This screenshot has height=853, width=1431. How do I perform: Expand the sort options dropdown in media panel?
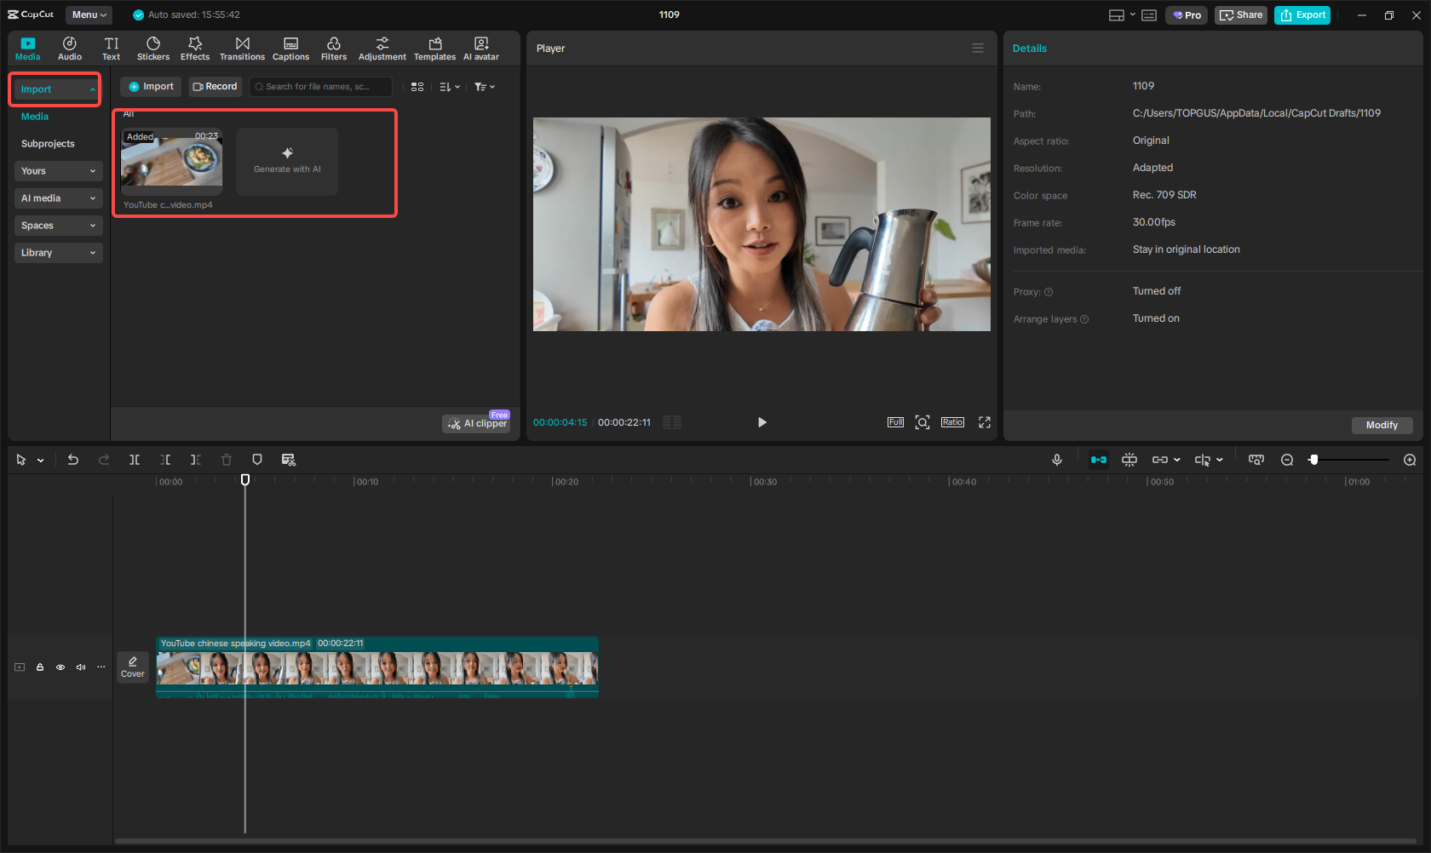[x=449, y=86]
